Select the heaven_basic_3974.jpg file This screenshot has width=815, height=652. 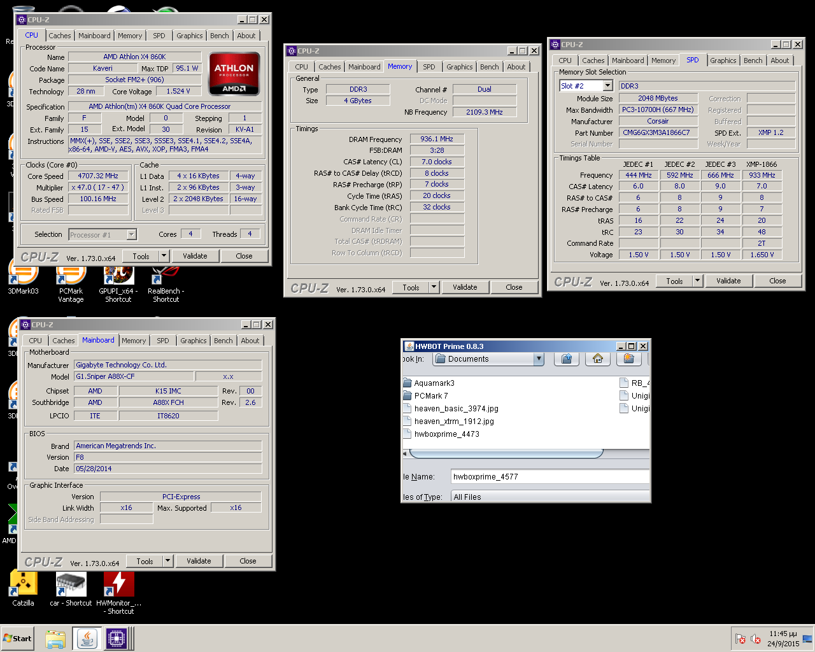(x=451, y=409)
